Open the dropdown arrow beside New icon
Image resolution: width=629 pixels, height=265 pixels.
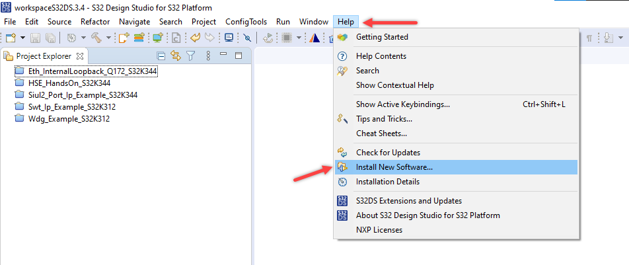(22, 38)
